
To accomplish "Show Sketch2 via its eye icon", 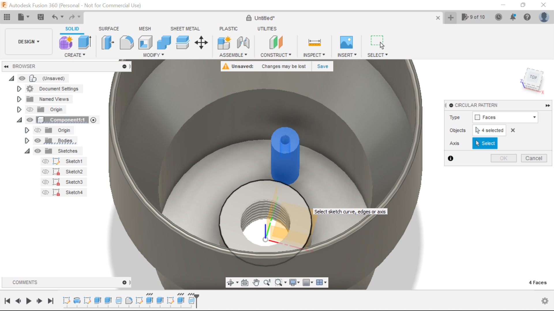I will 45,172.
